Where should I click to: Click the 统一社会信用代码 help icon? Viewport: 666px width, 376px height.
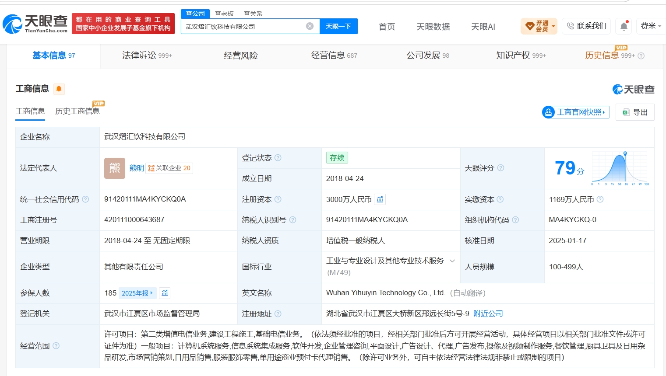[x=85, y=199]
